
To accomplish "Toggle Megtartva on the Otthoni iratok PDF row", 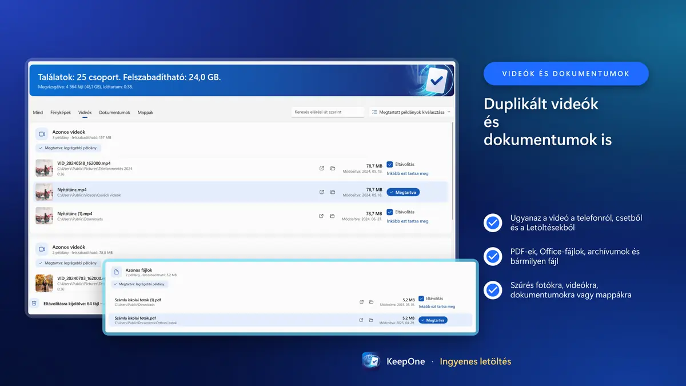I will click(x=433, y=320).
